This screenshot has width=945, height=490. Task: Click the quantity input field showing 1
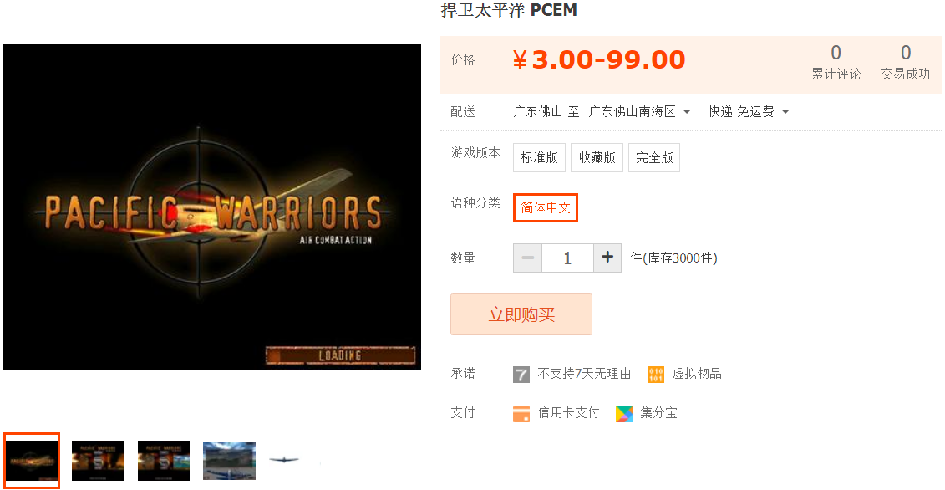point(567,258)
